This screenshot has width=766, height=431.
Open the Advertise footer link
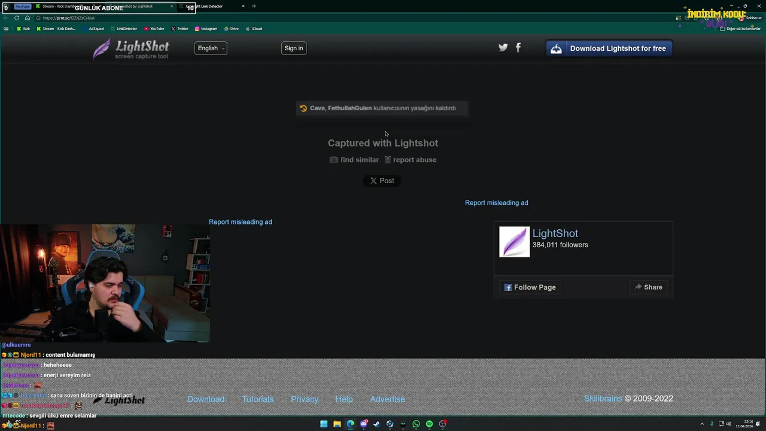[388, 399]
